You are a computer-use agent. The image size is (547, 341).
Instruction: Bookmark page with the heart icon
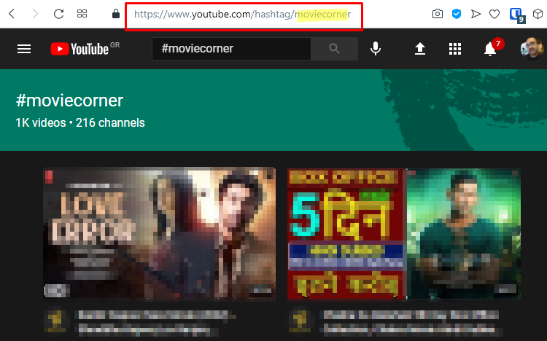[494, 14]
